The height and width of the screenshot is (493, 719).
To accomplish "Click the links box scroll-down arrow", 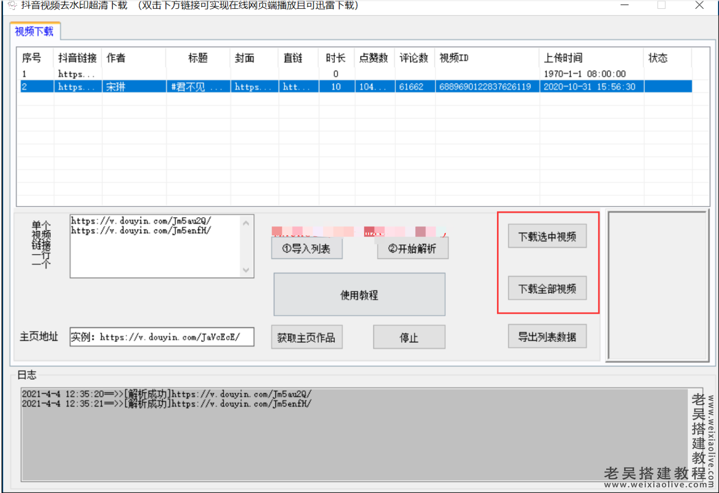I will point(246,270).
